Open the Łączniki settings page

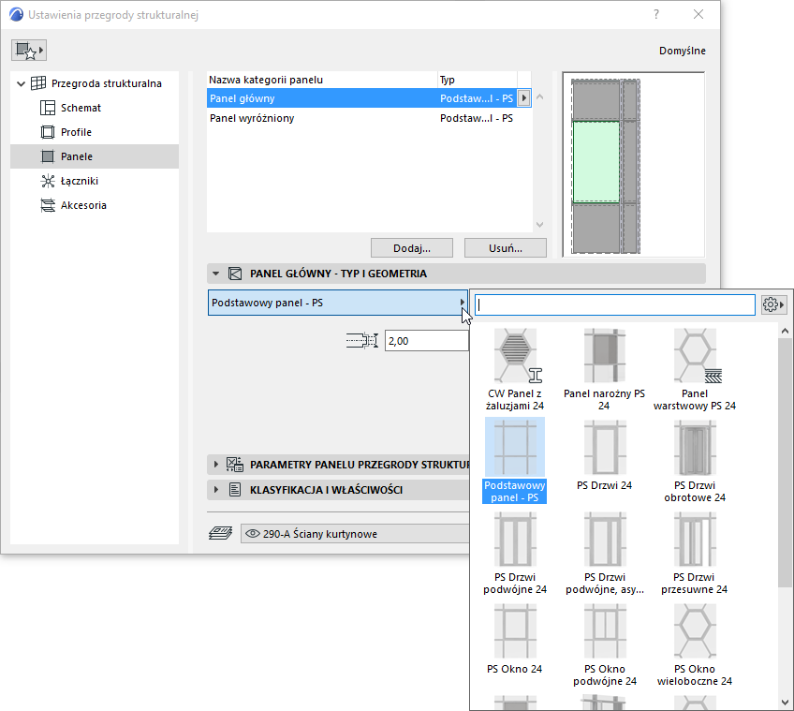[79, 181]
